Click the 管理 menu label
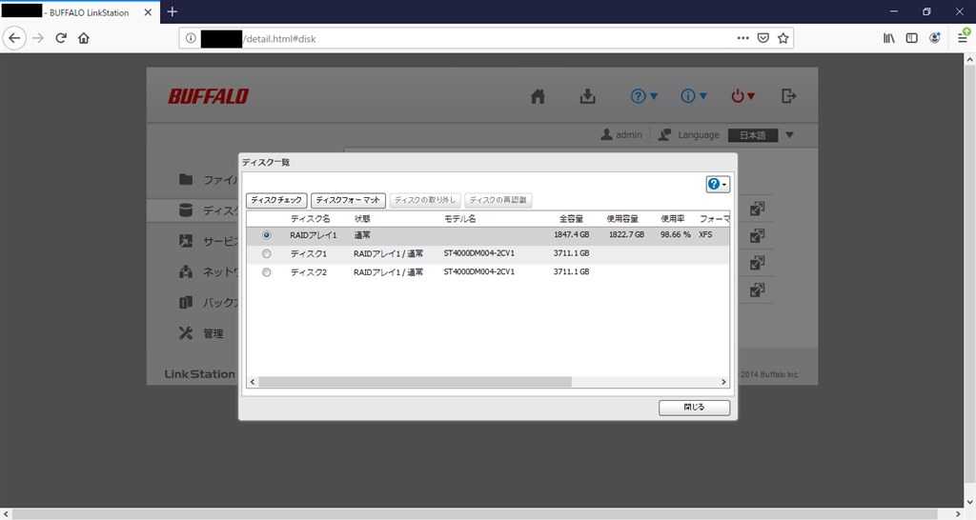 (x=213, y=333)
